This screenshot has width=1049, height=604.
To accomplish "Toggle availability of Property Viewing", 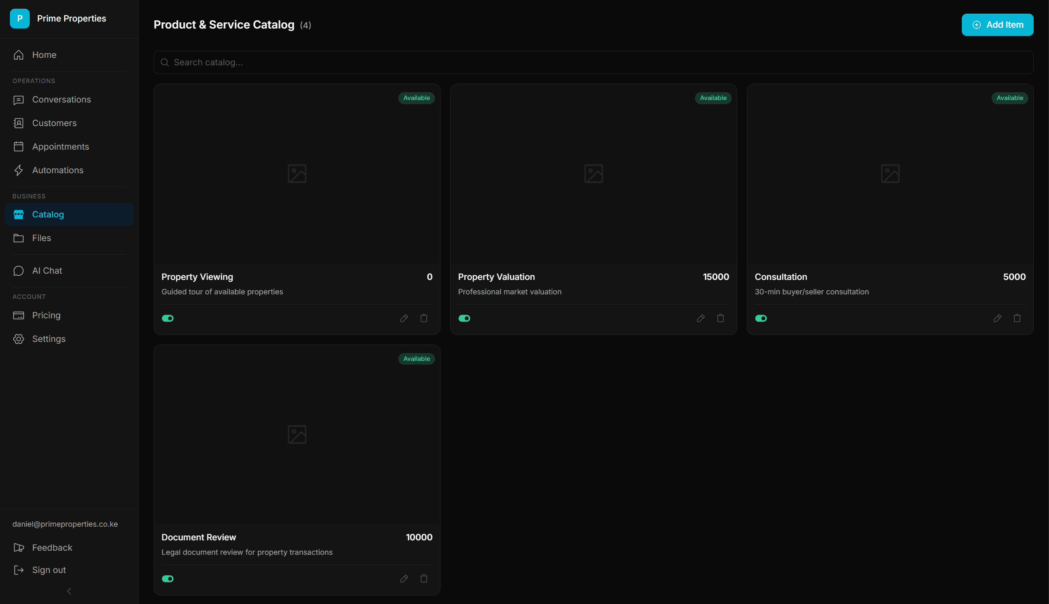I will click(x=168, y=318).
